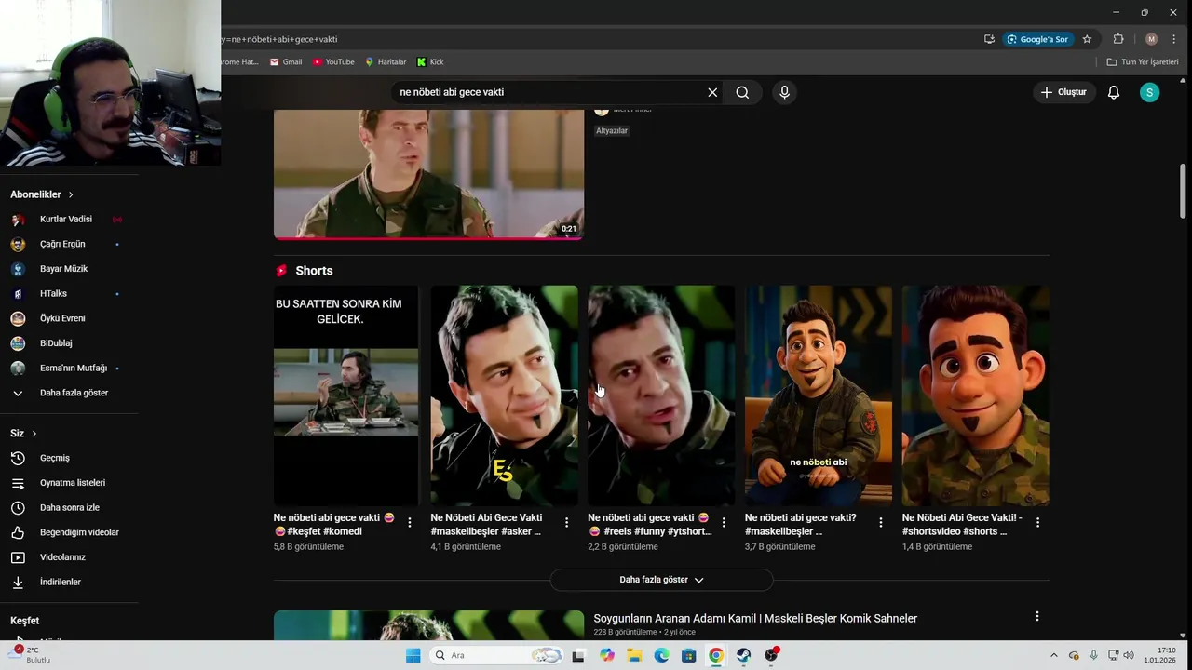
Task: Show hidden system tray icons chevron
Action: [1054, 655]
